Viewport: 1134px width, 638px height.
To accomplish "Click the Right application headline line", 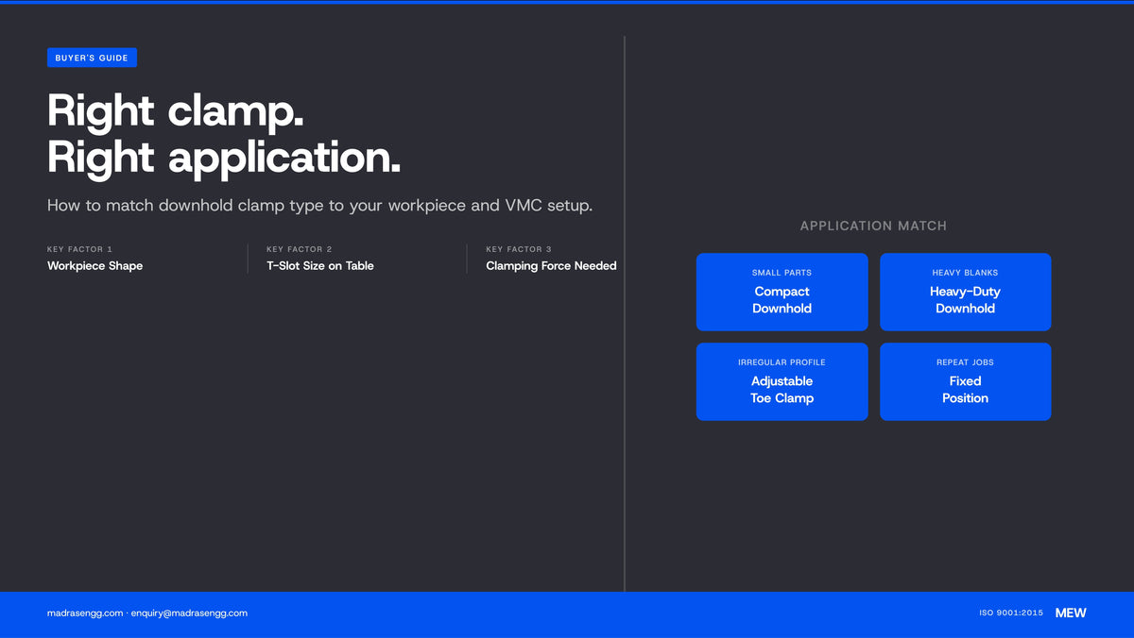I will (x=224, y=158).
